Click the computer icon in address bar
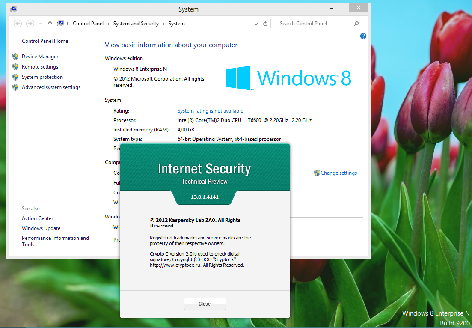Viewport: 472px width, 328px height. pos(60,24)
